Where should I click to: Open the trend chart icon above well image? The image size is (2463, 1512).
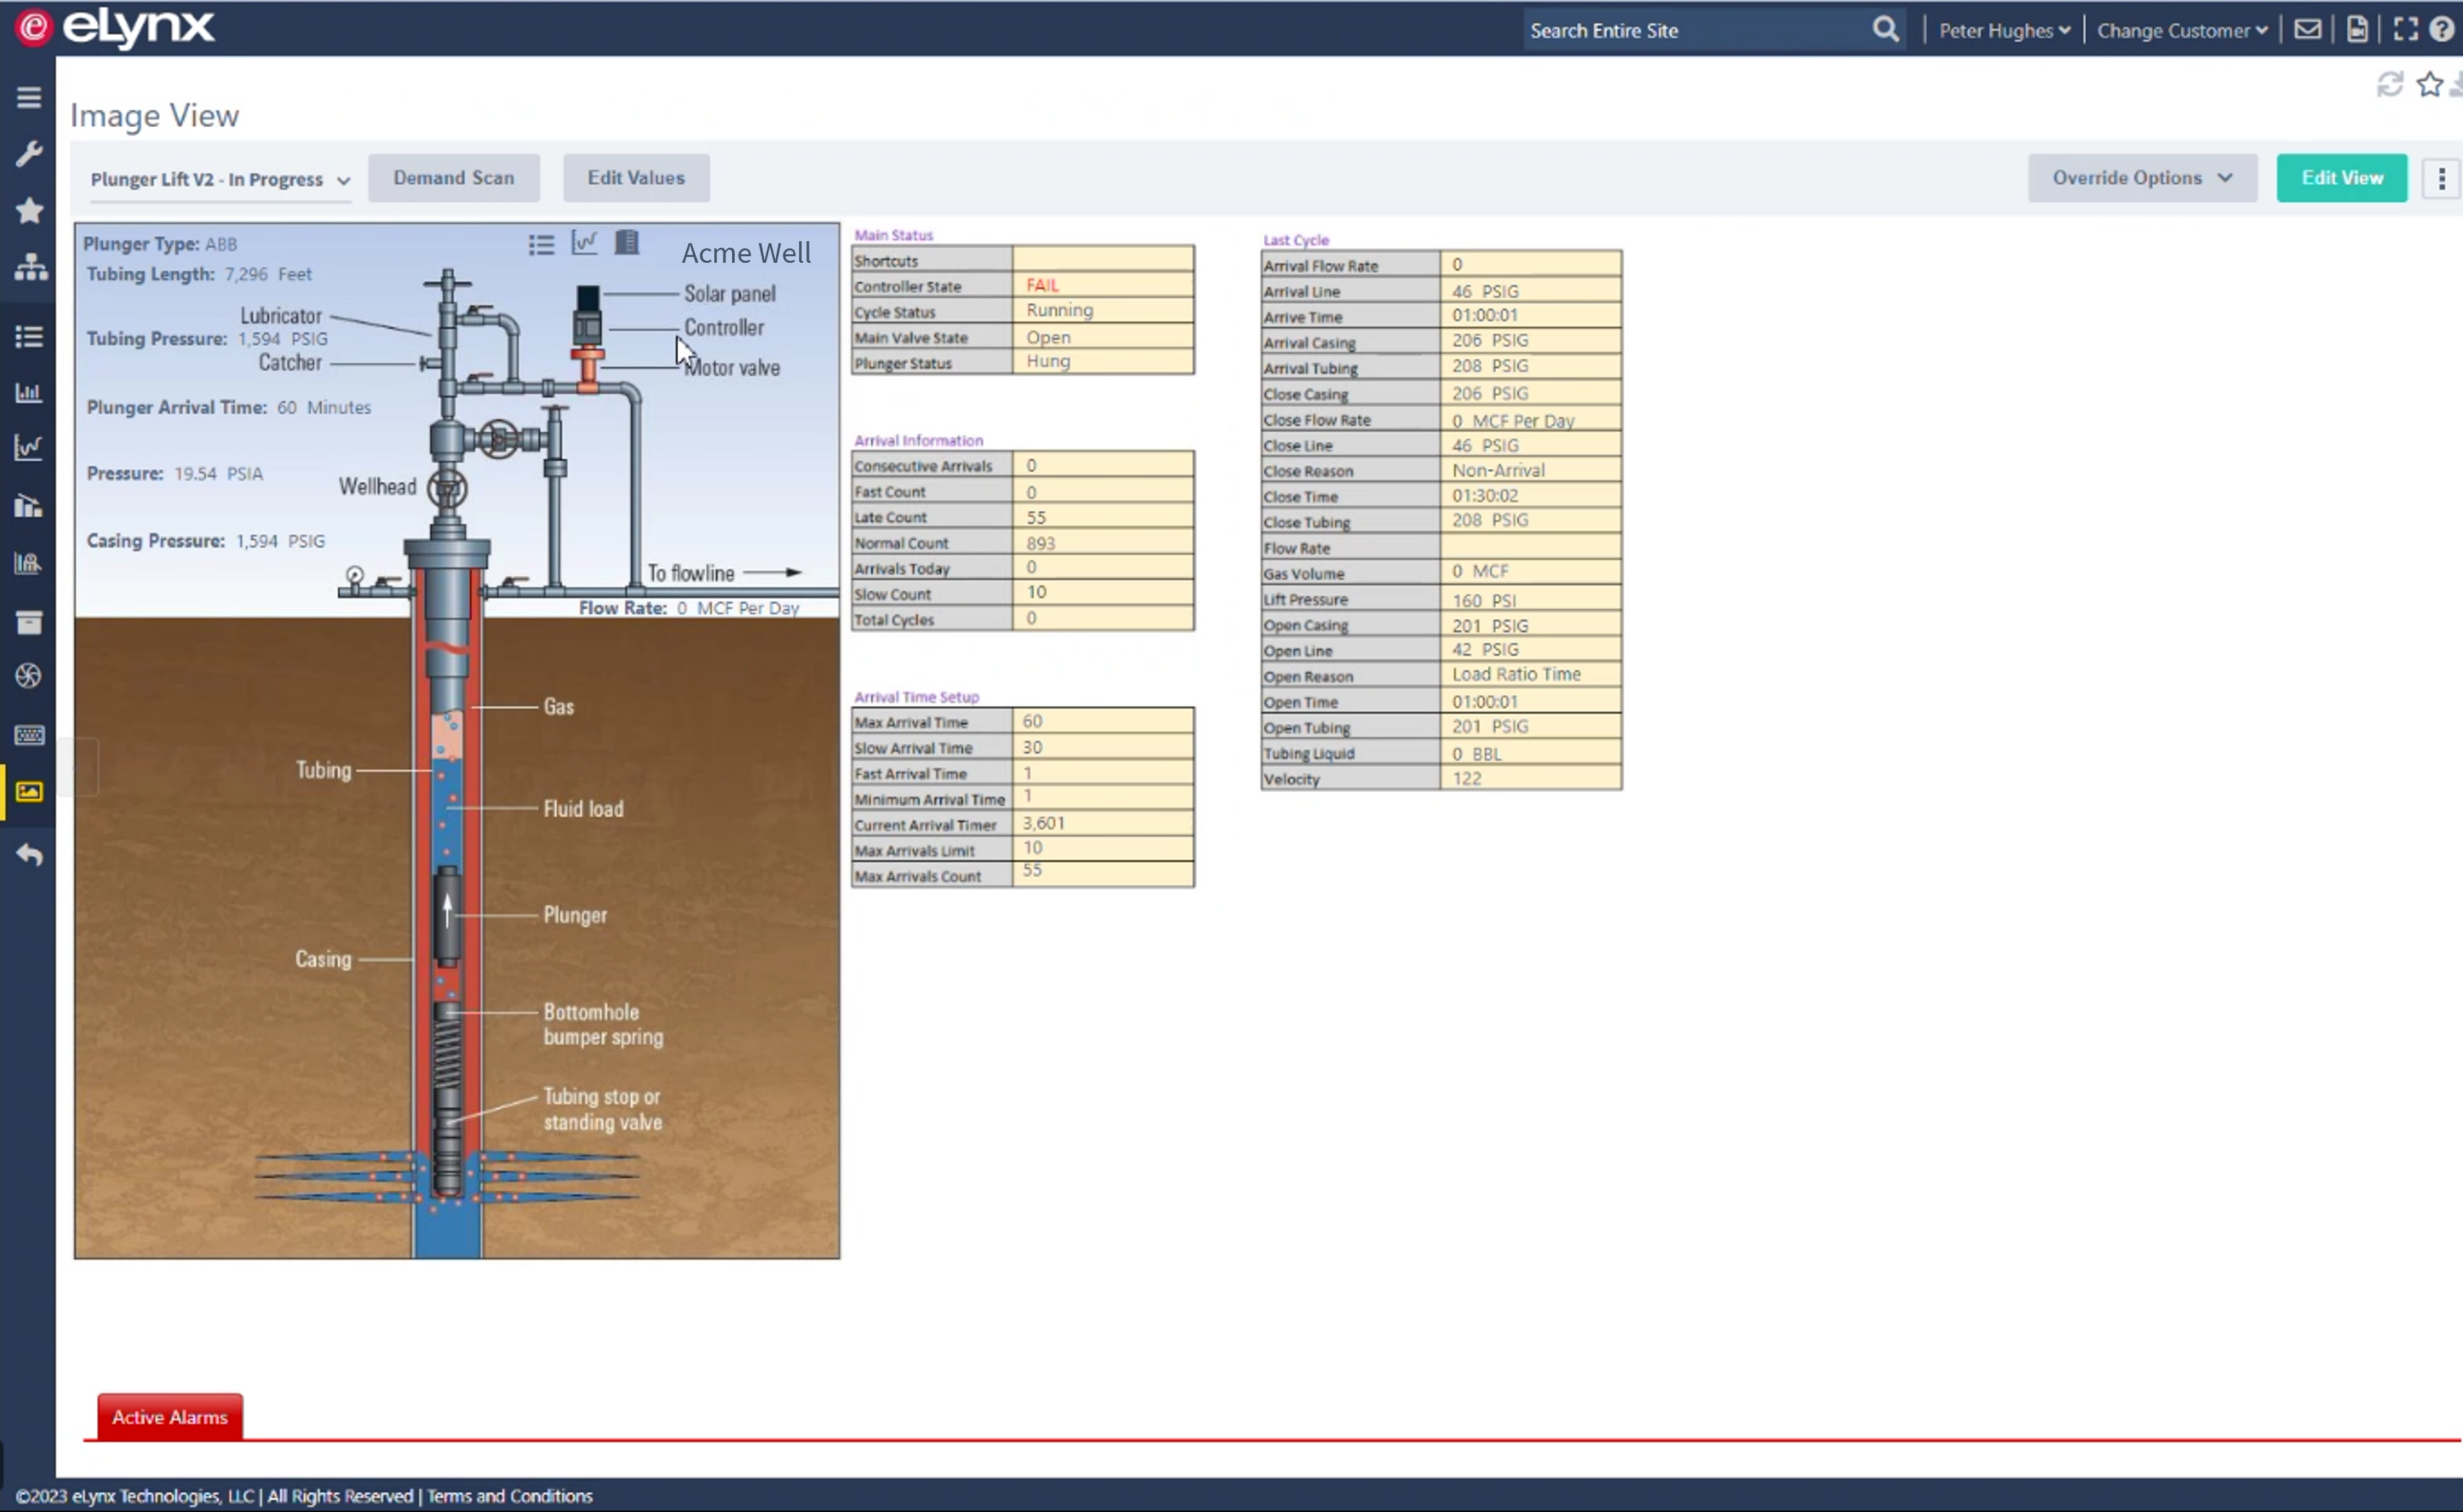tap(584, 243)
